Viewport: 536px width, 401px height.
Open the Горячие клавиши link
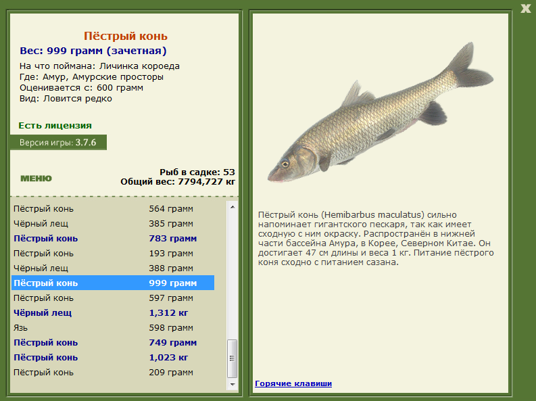pos(293,383)
